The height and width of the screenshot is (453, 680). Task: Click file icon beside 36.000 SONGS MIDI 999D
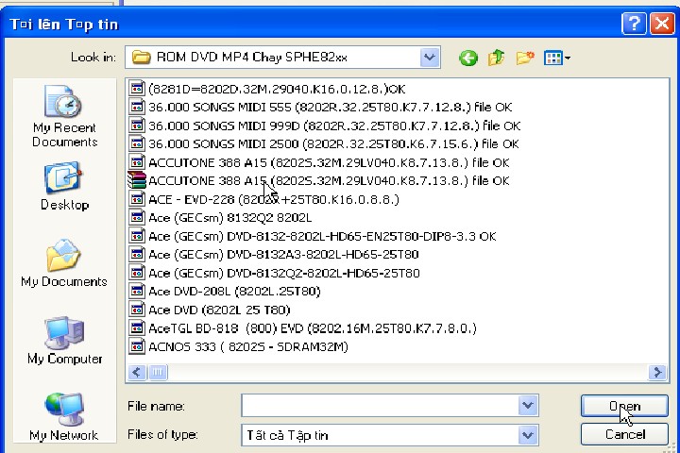click(x=137, y=126)
